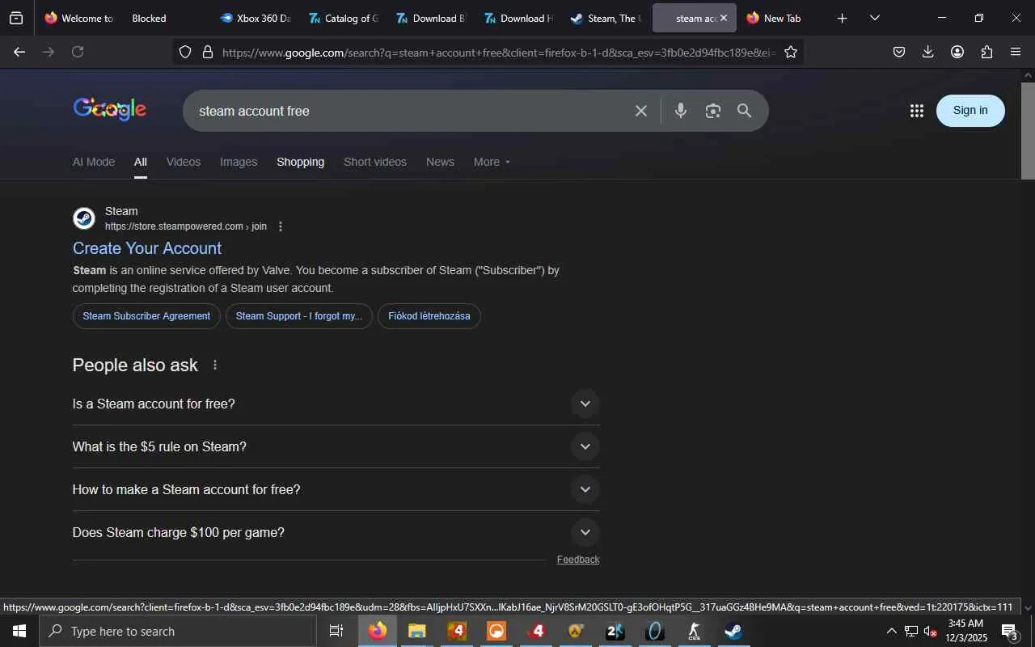The image size is (1035, 647).
Task: Open the Firefox View icon
Action: point(16,18)
